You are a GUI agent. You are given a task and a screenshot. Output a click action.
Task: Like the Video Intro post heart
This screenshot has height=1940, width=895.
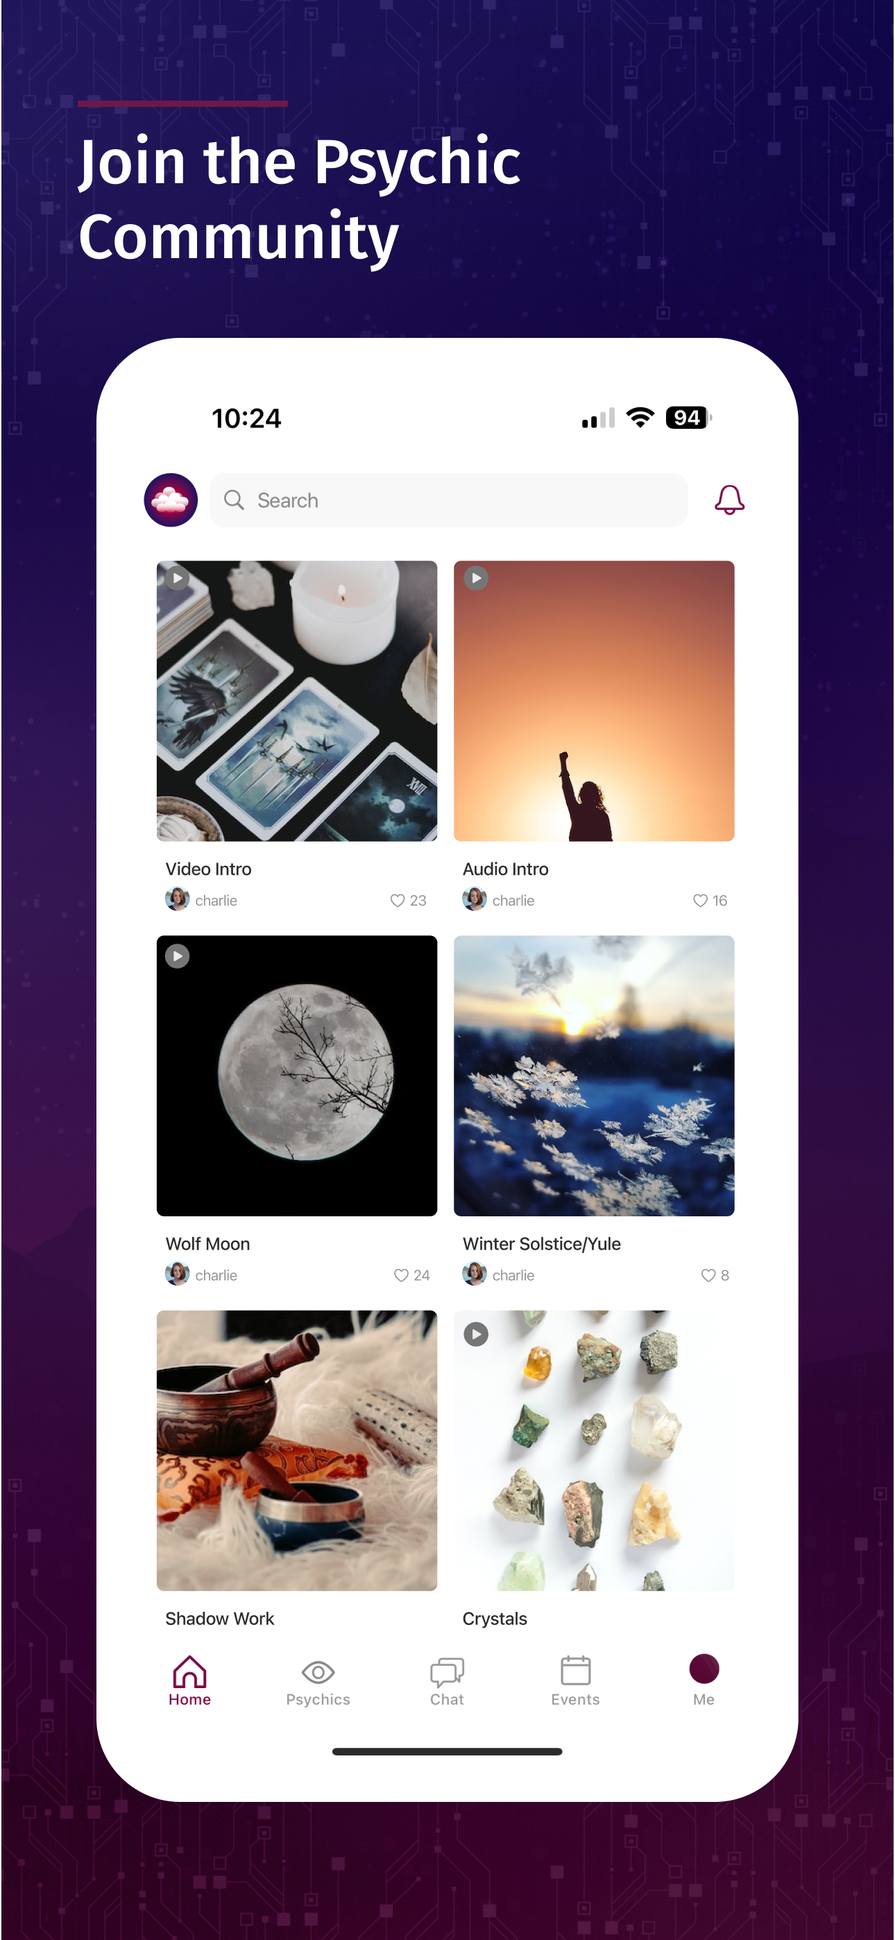click(x=397, y=900)
